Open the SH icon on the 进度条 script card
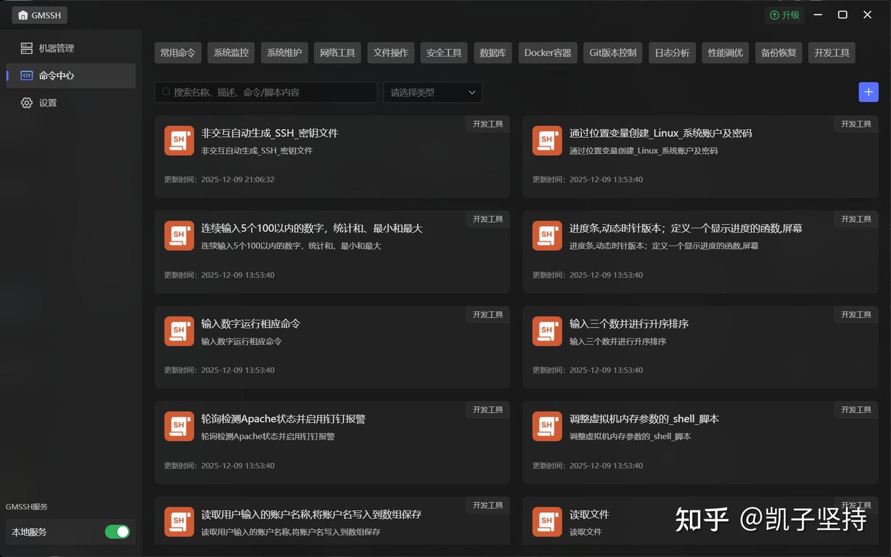Screen dimensions: 891x557 546,236
